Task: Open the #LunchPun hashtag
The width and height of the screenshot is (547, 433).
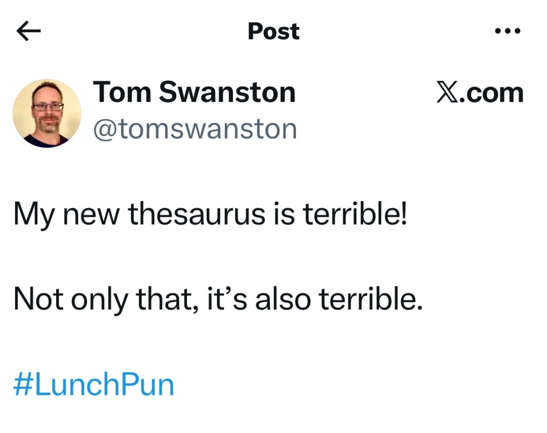Action: pos(93,385)
